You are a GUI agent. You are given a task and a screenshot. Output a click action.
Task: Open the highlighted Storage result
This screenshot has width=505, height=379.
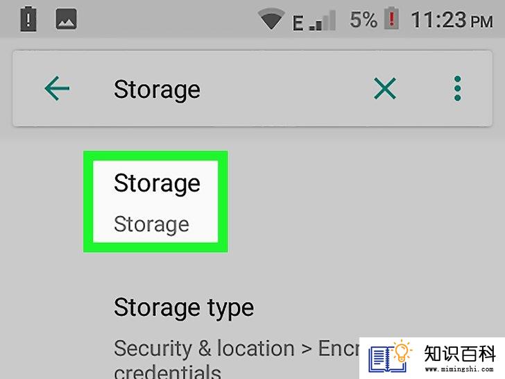pos(155,201)
